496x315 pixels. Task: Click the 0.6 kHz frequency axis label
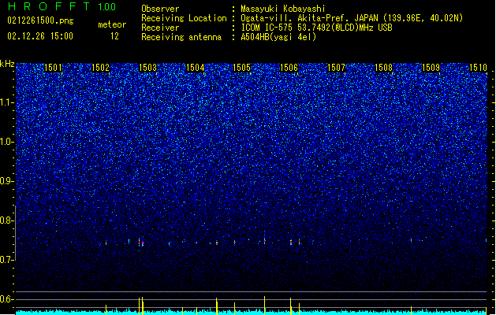[x=7, y=299]
